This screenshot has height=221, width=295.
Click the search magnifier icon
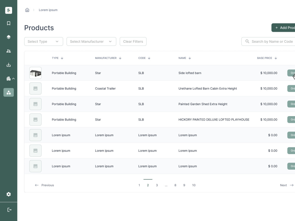pos(247,41)
